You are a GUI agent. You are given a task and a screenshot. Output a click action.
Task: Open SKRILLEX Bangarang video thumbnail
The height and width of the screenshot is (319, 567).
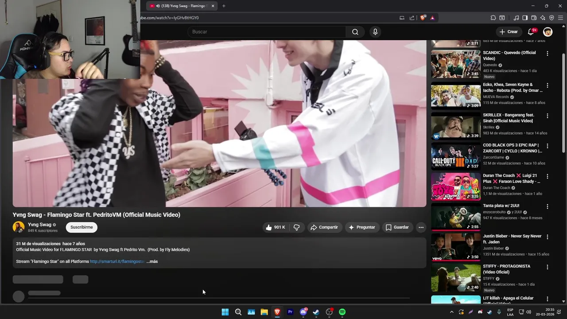click(455, 126)
